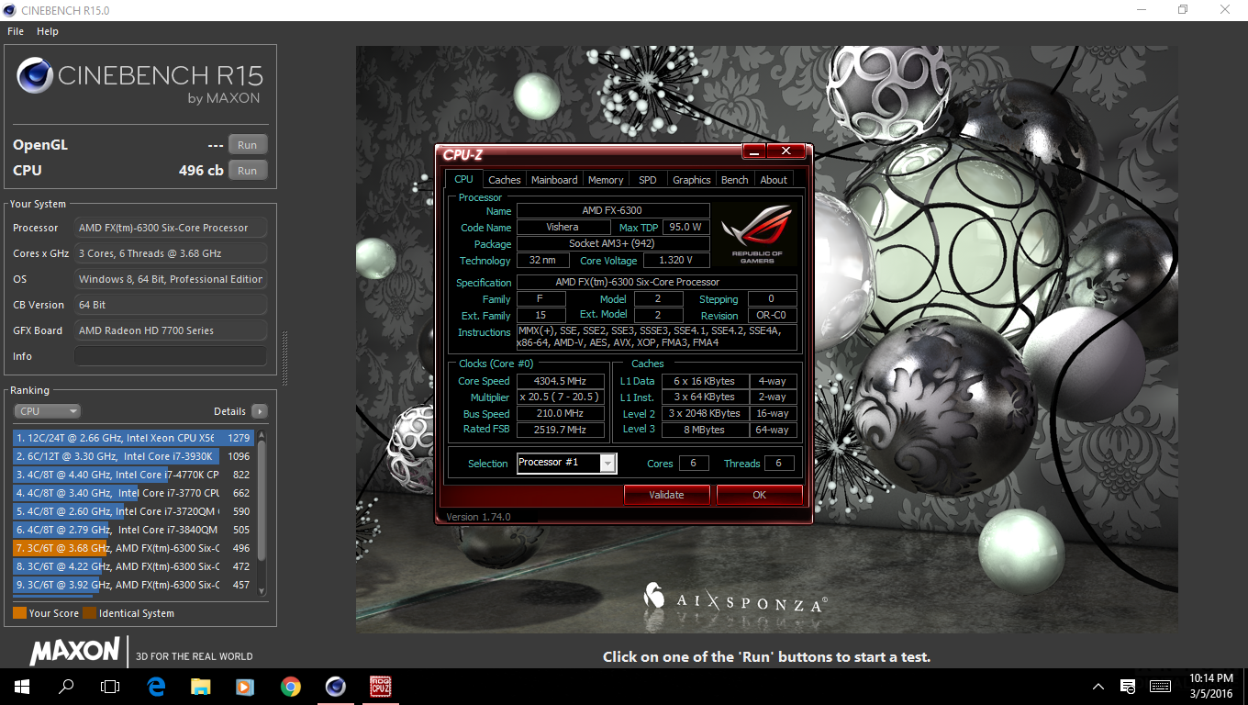Select ranking row 3.92 GHz score 457
The width and height of the screenshot is (1248, 705).
point(133,585)
